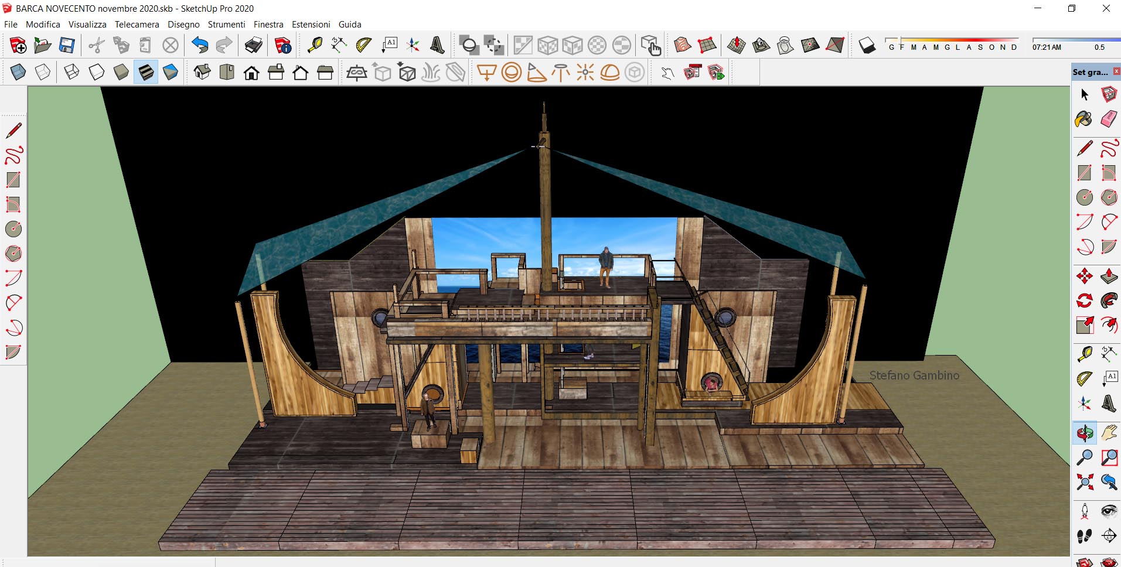The image size is (1121, 567).
Task: Click the Paint Bucket tool
Action: pos(1083,119)
